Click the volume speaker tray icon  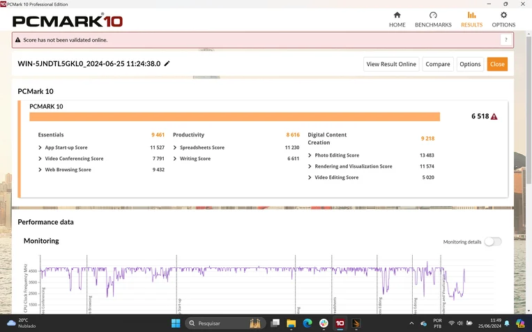click(x=460, y=323)
